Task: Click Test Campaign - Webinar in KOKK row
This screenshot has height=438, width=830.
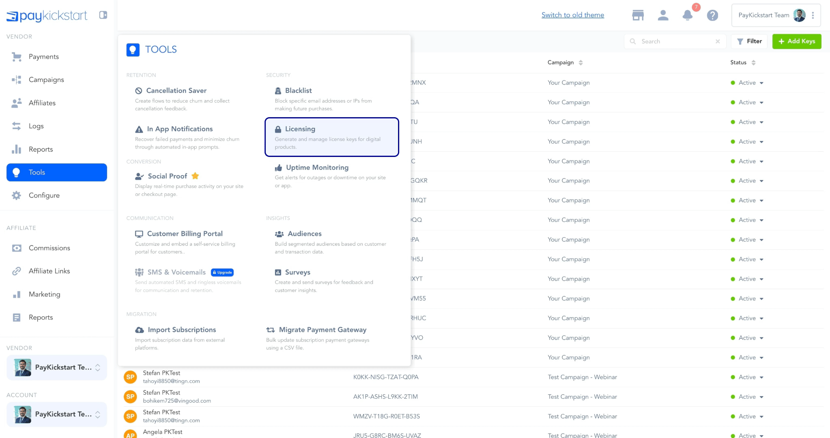Action: pyautogui.click(x=582, y=377)
